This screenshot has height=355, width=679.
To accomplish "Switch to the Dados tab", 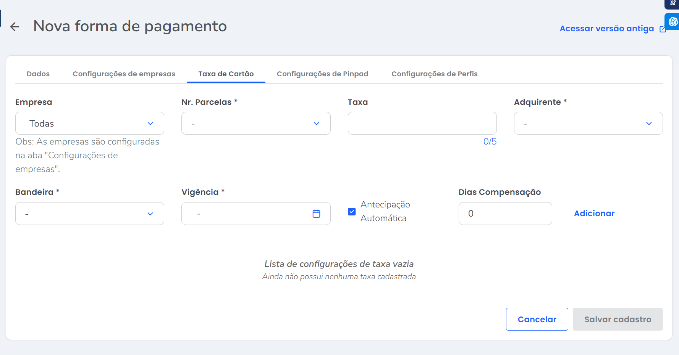I will (38, 74).
